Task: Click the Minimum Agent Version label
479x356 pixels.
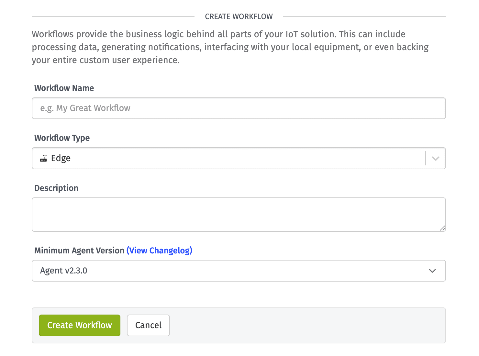Action: pyautogui.click(x=79, y=250)
